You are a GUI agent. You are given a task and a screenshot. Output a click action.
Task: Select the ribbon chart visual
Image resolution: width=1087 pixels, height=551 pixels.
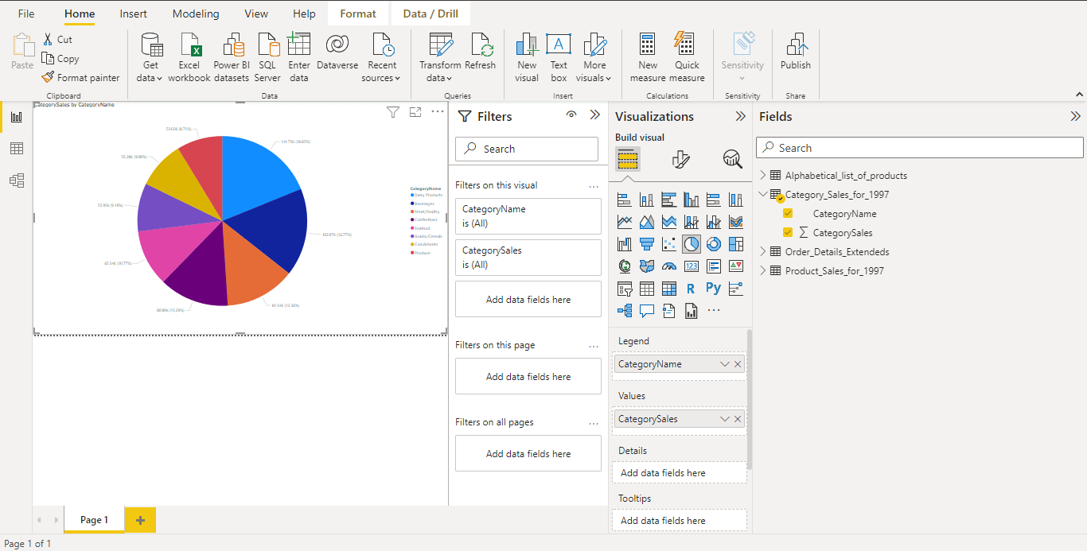(x=736, y=222)
